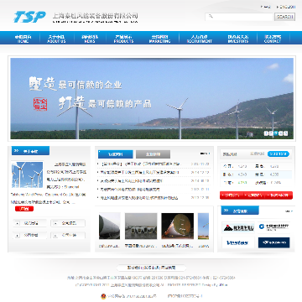Open the black mountain partner logo
This screenshot has height=302, width=302.
(x=238, y=227)
